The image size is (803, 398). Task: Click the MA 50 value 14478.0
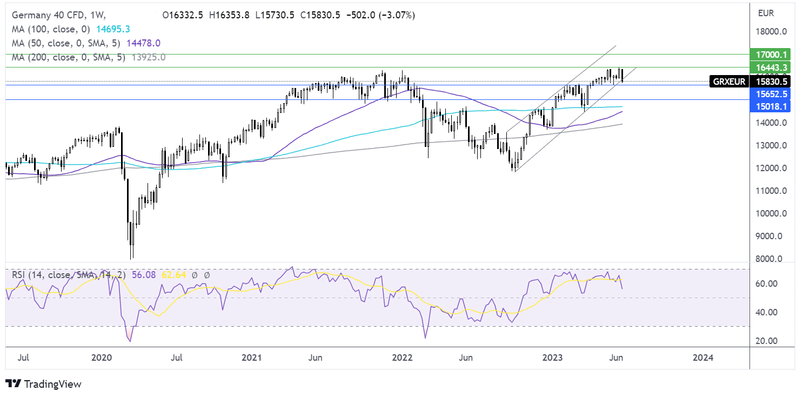coord(143,43)
